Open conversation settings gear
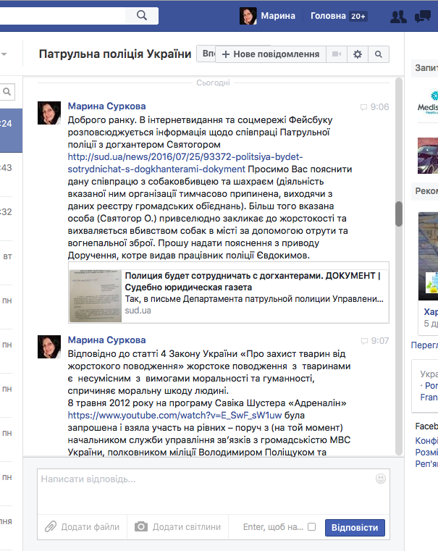Image resolution: width=438 pixels, height=551 pixels. coord(358,54)
